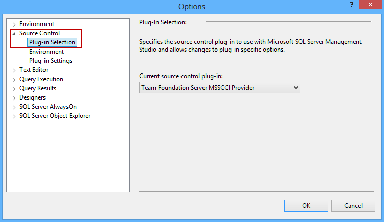The image size is (384, 222).
Task: Open the current source control plug-in dropdown
Action: [x=219, y=88]
